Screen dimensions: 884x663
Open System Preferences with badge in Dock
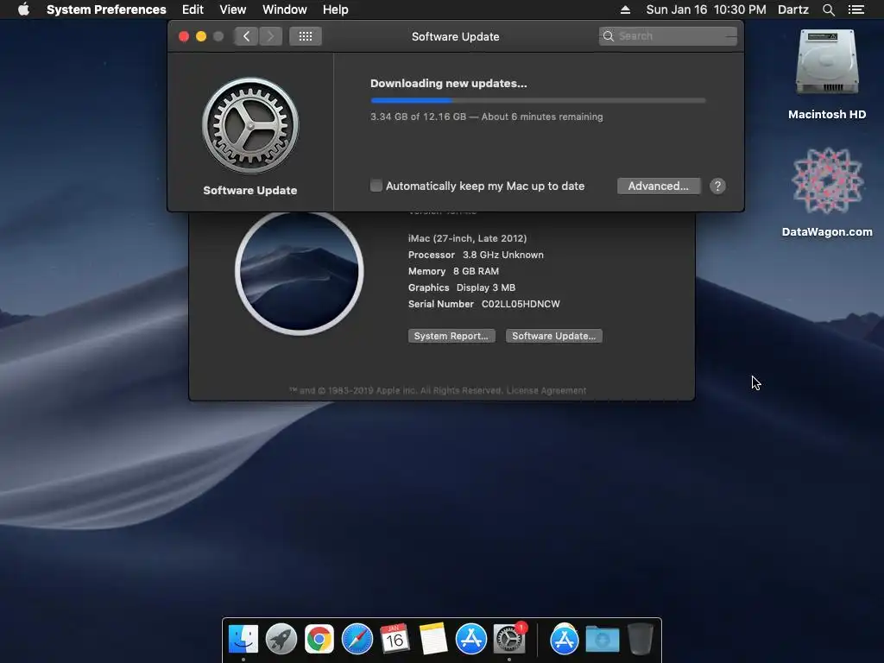509,639
